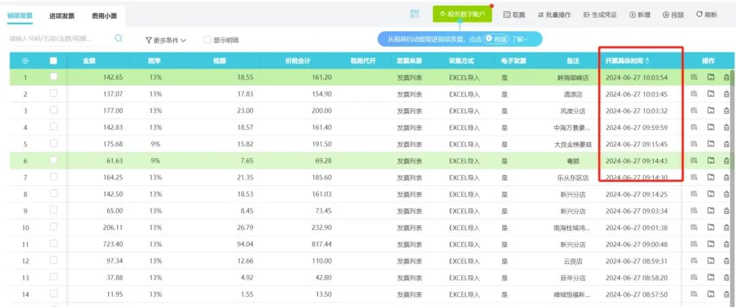
Task: Click folder icon in row 12
Action: pos(710,261)
